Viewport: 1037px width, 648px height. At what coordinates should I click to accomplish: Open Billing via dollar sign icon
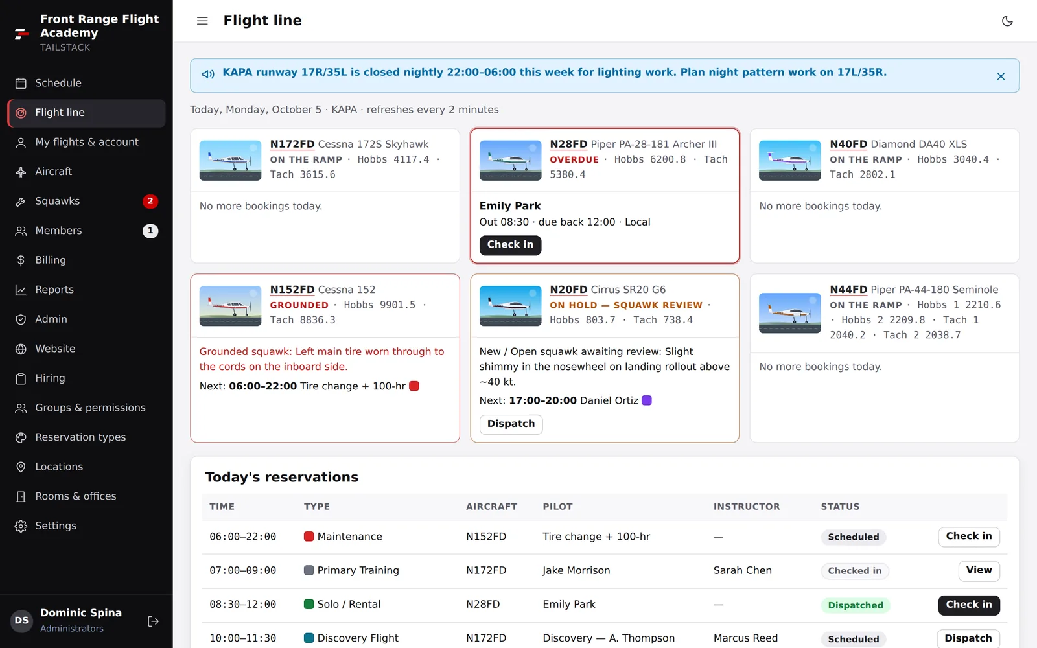click(x=21, y=260)
